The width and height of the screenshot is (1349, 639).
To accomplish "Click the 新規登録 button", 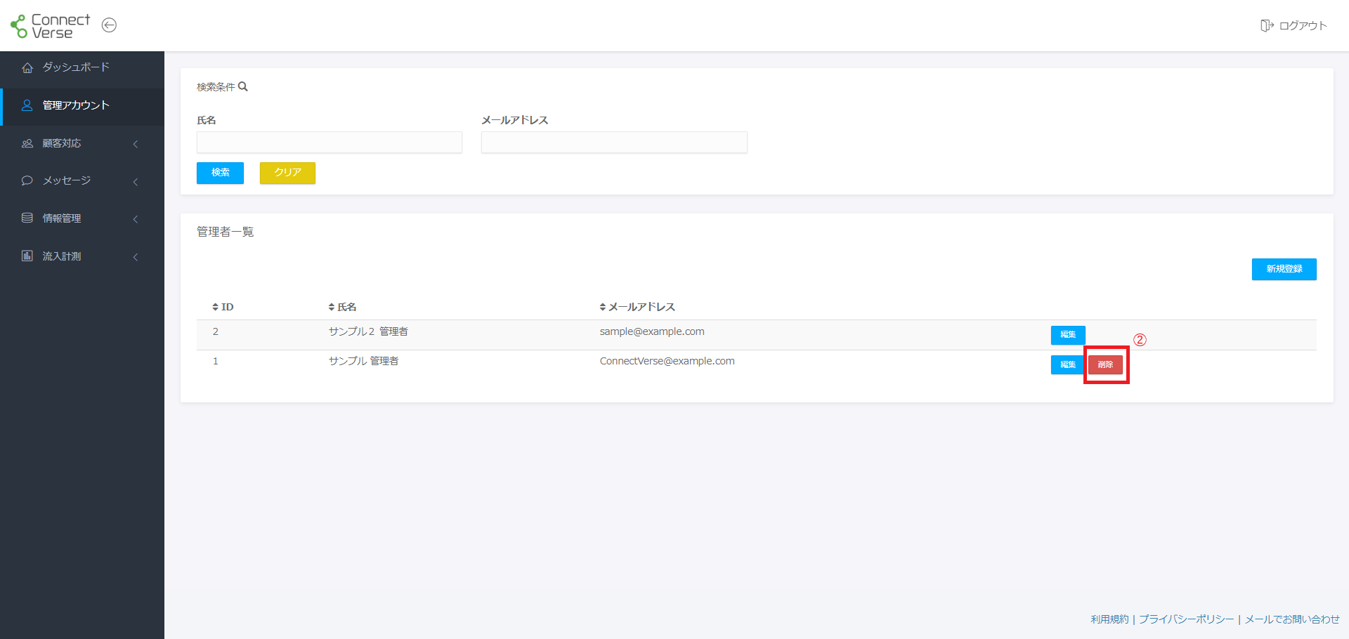I will click(x=1284, y=269).
